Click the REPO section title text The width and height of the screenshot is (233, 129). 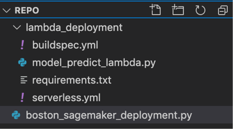pos(27,11)
